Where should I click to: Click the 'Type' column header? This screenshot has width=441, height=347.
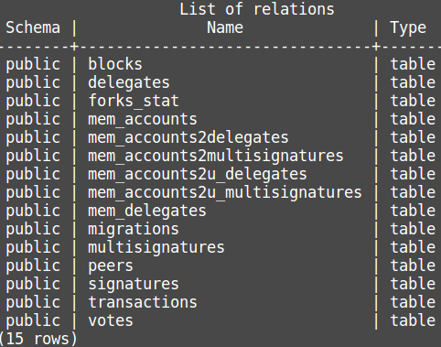408,28
